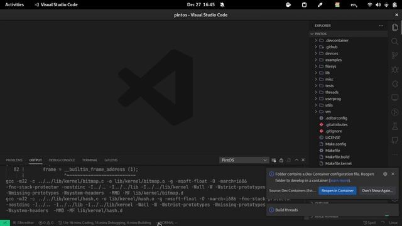Click the Linux status bar entry
Screen dimensions: 402x226
(x=393, y=223)
